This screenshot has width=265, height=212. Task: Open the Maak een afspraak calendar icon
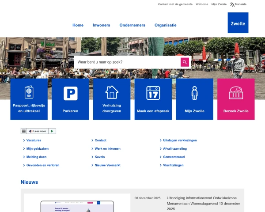pyautogui.click(x=153, y=93)
